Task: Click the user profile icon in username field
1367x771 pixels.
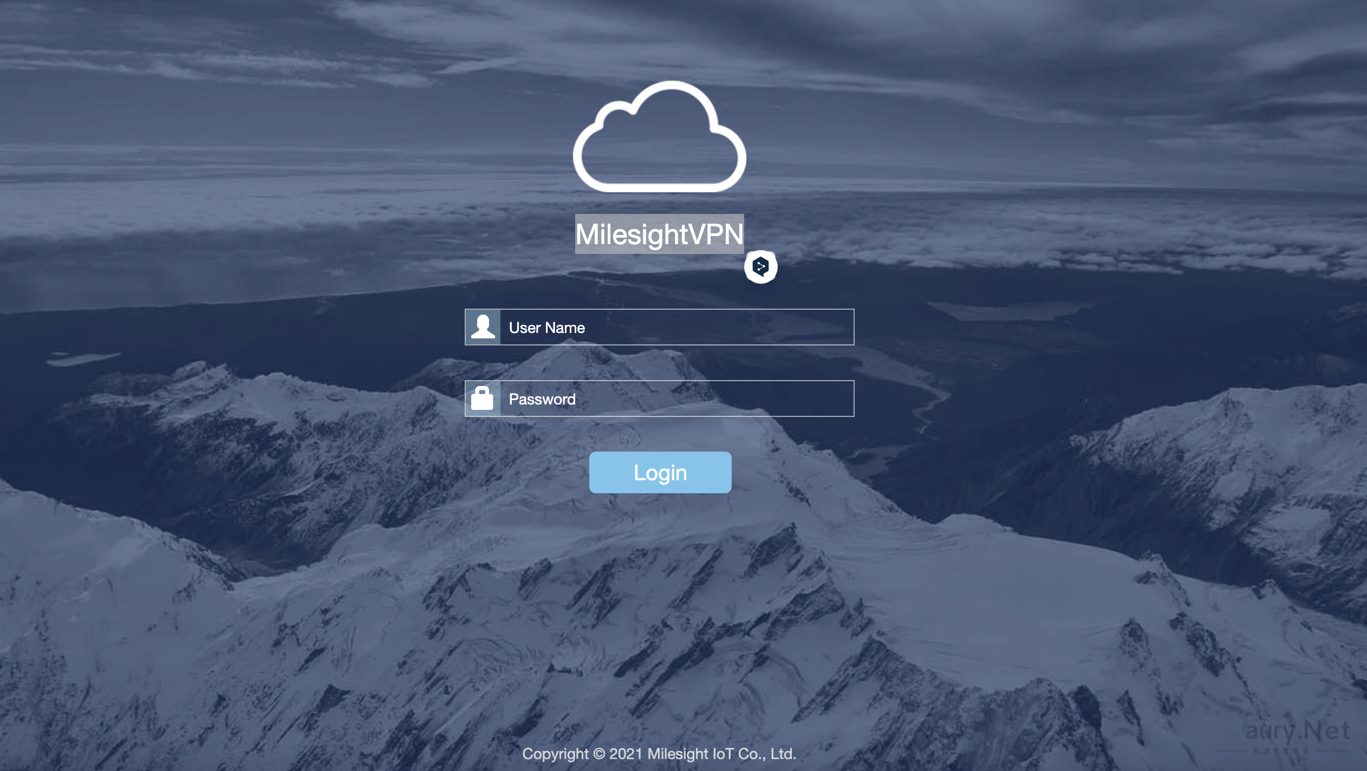Action: click(x=481, y=327)
